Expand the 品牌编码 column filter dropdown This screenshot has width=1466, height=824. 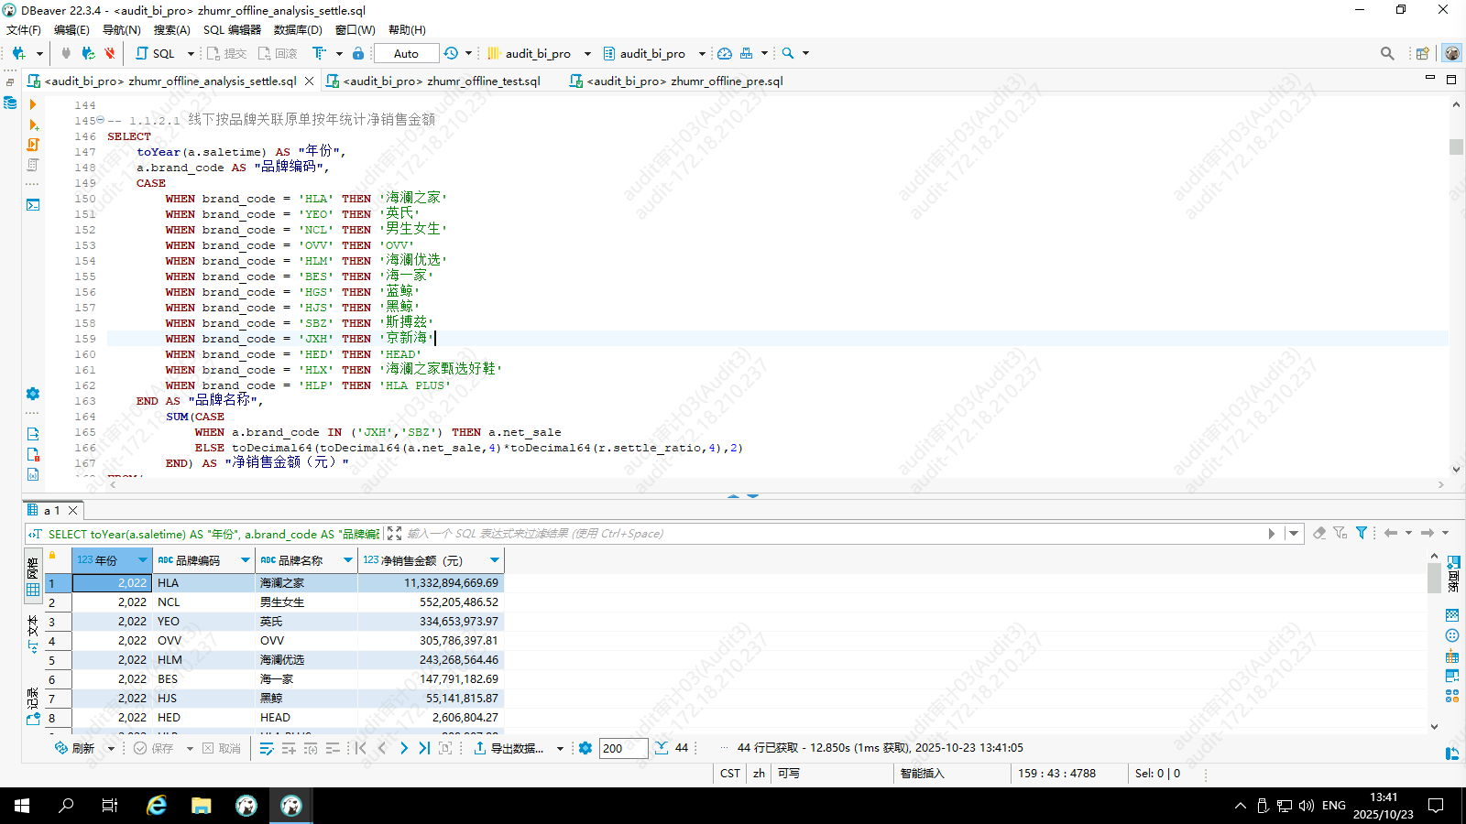click(x=246, y=560)
